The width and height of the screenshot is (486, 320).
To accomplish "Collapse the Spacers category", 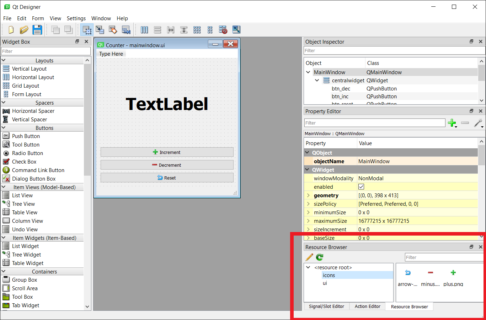I will pyautogui.click(x=4, y=103).
